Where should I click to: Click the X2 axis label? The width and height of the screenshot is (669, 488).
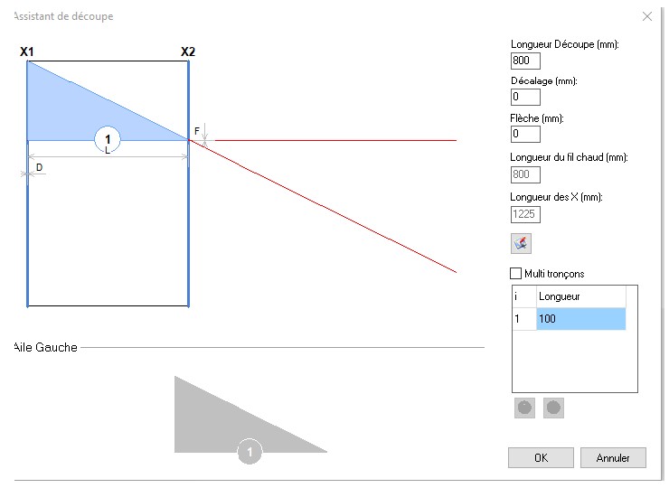[187, 52]
